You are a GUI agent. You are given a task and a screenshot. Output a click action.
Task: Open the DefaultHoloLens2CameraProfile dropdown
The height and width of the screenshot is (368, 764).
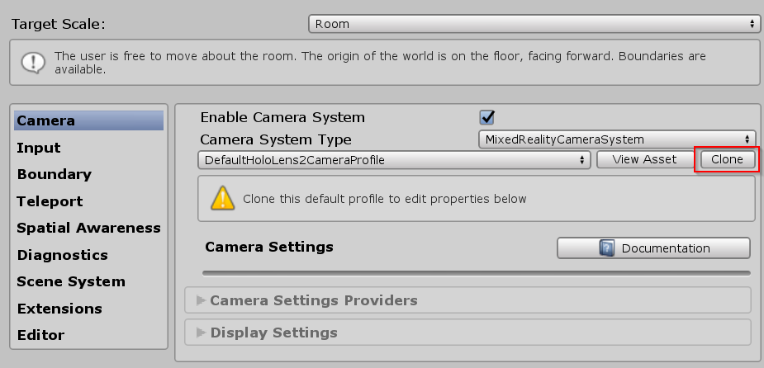394,160
